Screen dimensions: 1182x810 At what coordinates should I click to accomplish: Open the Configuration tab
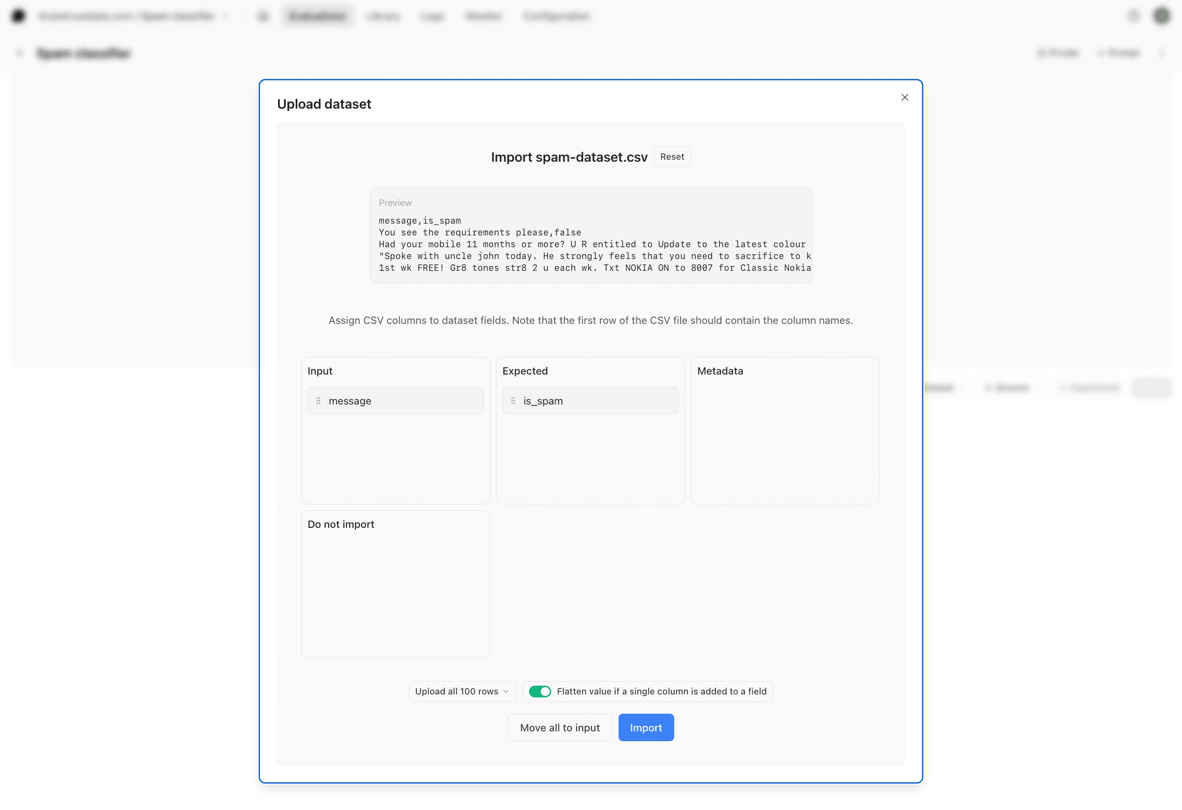[557, 16]
